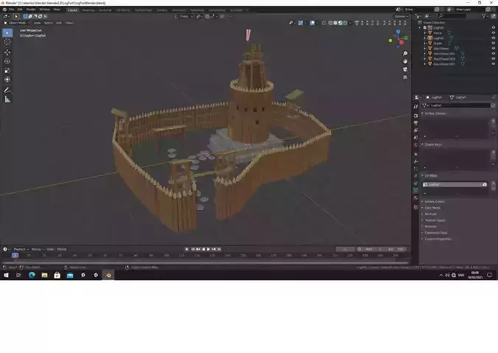The width and height of the screenshot is (498, 353).
Task: Hide WatchTower.002 with eye icon
Action: click(494, 59)
